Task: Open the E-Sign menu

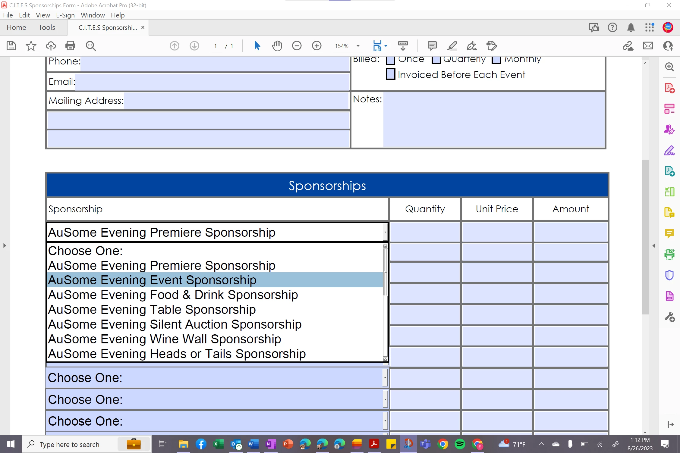Action: pos(65,15)
